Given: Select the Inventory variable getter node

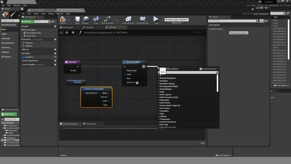Looking at the screenshot, I should tap(76, 82).
